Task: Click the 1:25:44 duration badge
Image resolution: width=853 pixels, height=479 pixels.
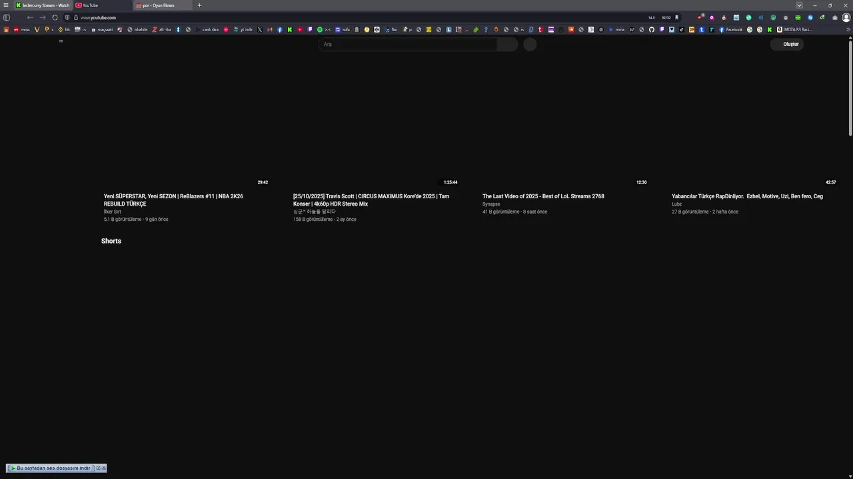Action: (450, 182)
